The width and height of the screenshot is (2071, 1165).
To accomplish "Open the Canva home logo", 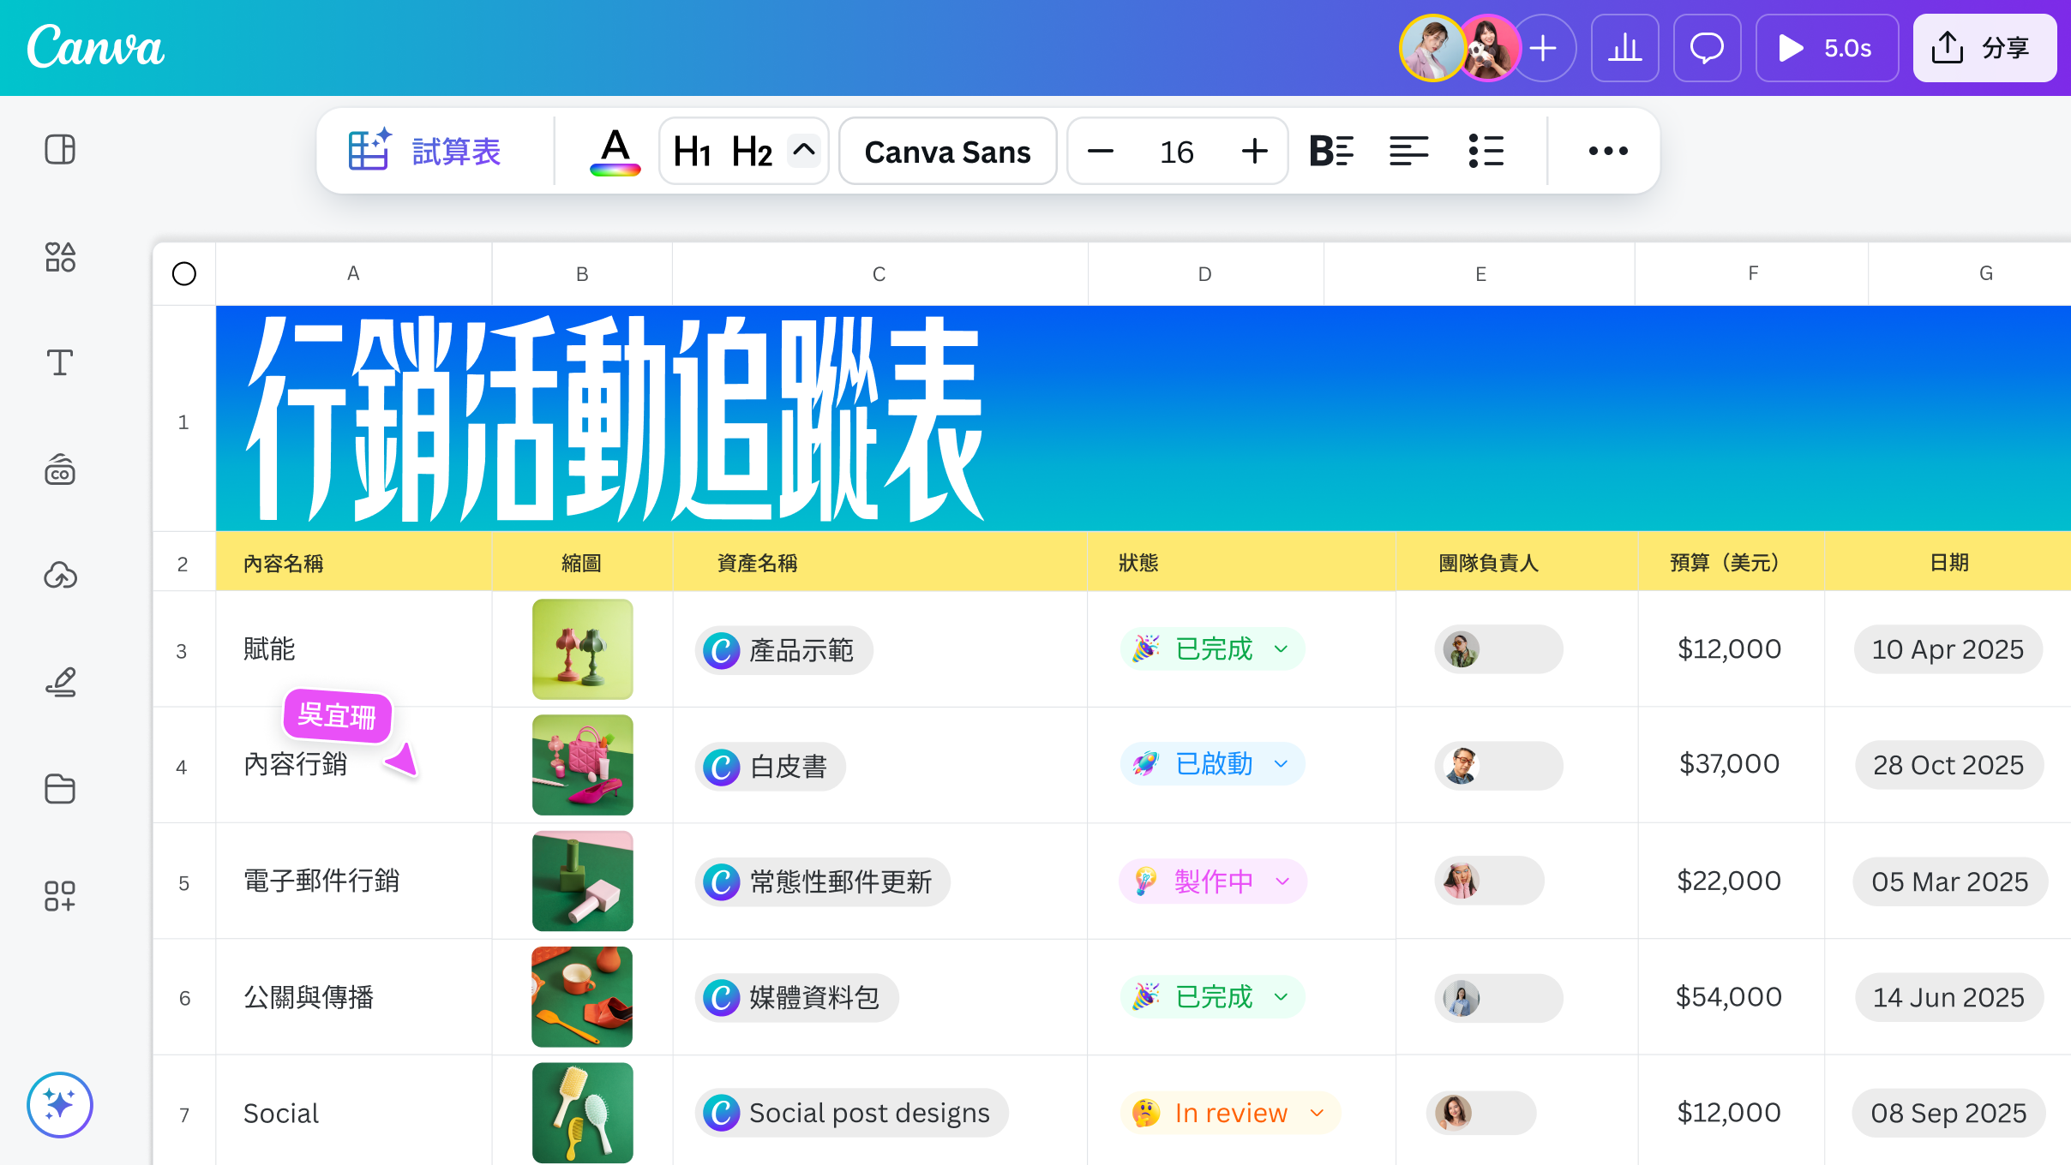I will (95, 47).
